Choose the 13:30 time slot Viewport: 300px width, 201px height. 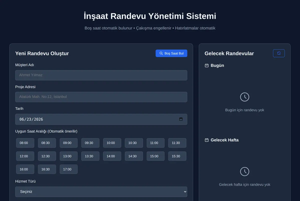click(90, 156)
